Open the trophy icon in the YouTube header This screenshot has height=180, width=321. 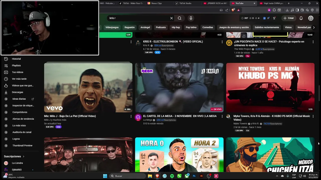[x=274, y=18]
